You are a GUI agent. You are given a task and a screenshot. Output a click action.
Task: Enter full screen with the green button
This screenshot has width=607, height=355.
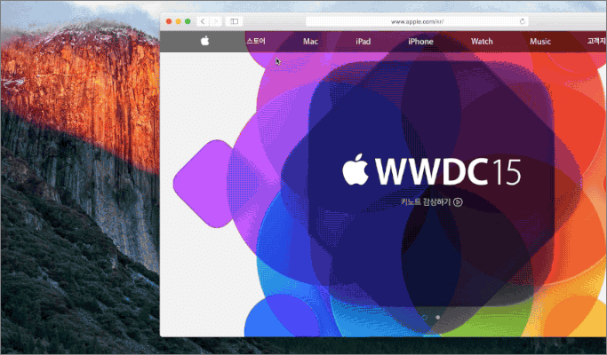pos(188,21)
